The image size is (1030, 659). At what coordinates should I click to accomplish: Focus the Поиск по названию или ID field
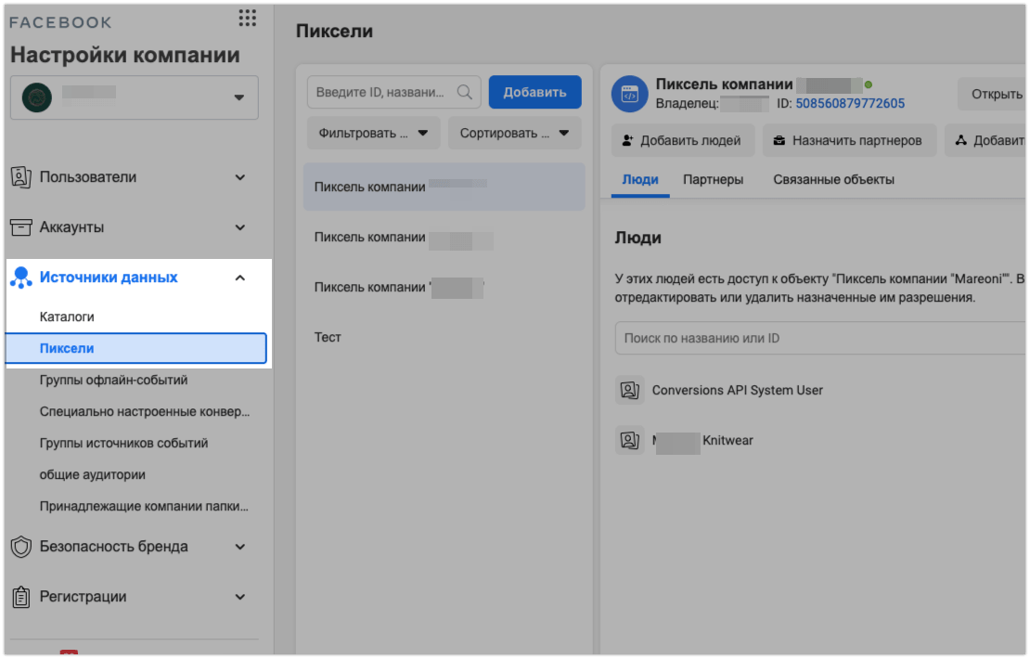point(817,338)
